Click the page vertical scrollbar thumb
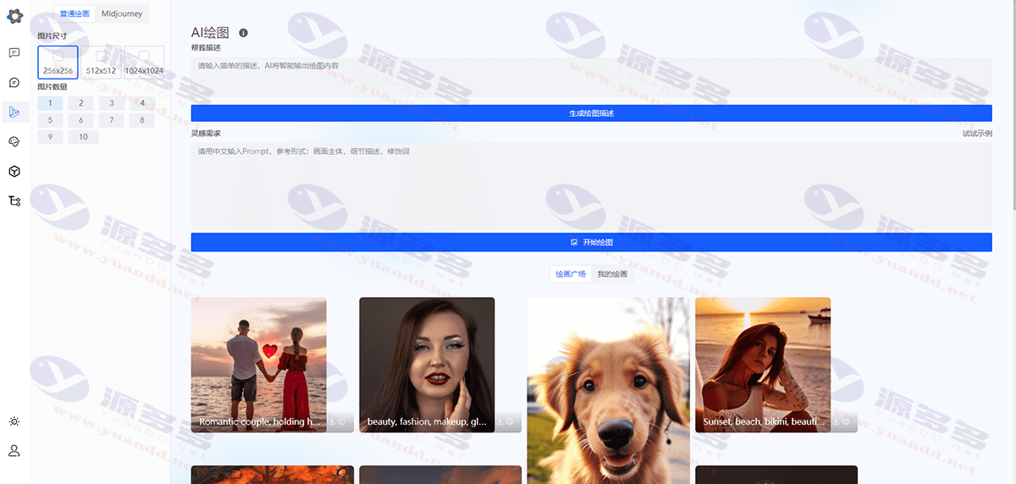 pyautogui.click(x=1013, y=106)
